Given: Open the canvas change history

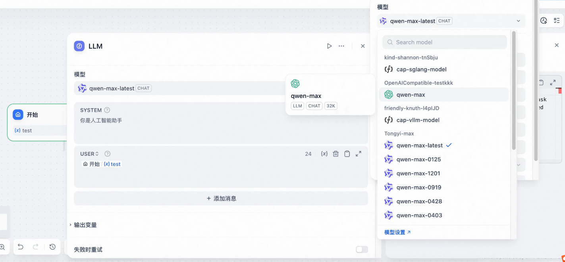Looking at the screenshot, I should tap(52, 247).
